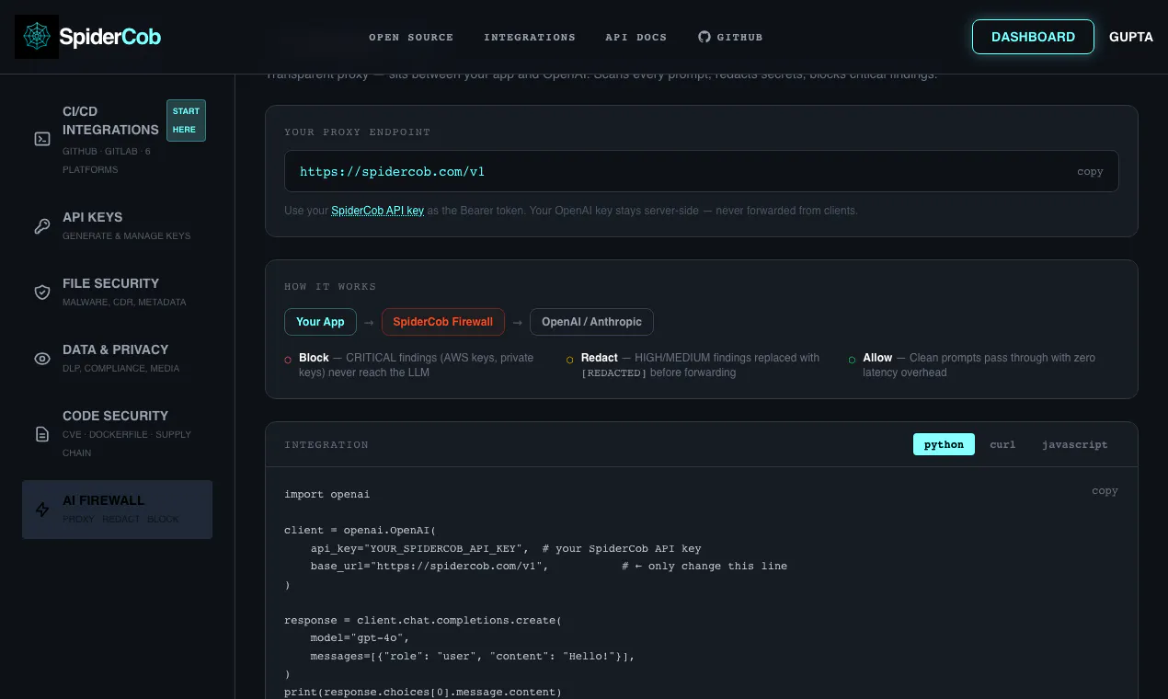This screenshot has height=699, width=1168.
Task: Open Data & Privacy sidebar section
Action: click(x=117, y=359)
